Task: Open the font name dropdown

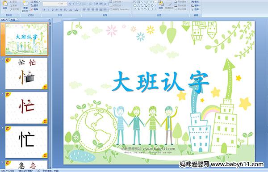Action: coord(51,4)
